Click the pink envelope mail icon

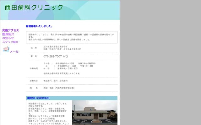6,49
